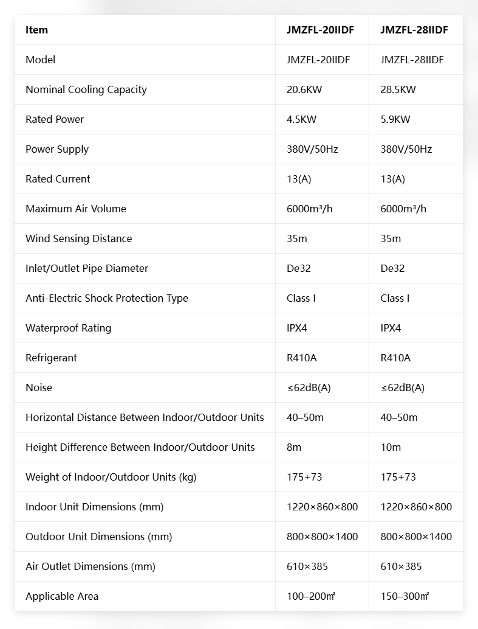Click the 150–300㎡ applicable area cell
478x629 pixels.
(405, 596)
